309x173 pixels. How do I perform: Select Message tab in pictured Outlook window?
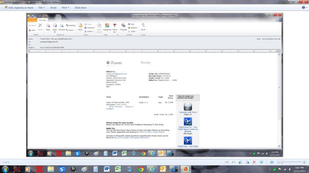(x=42, y=20)
